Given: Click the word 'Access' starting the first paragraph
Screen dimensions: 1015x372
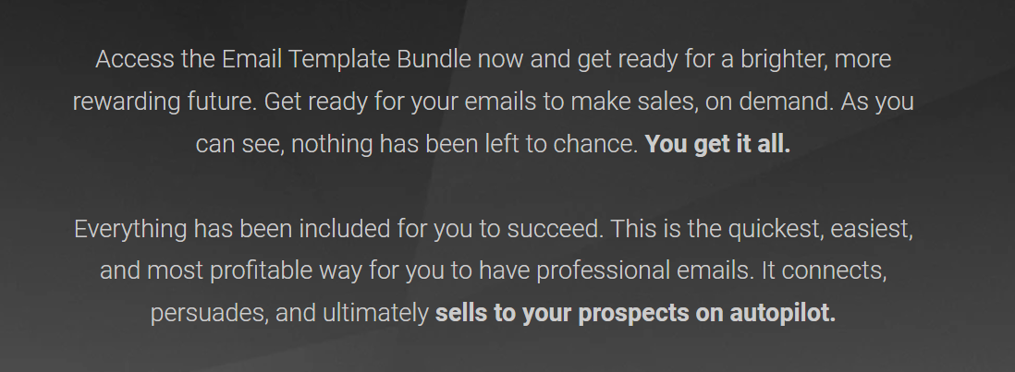Looking at the screenshot, I should click(x=135, y=59).
